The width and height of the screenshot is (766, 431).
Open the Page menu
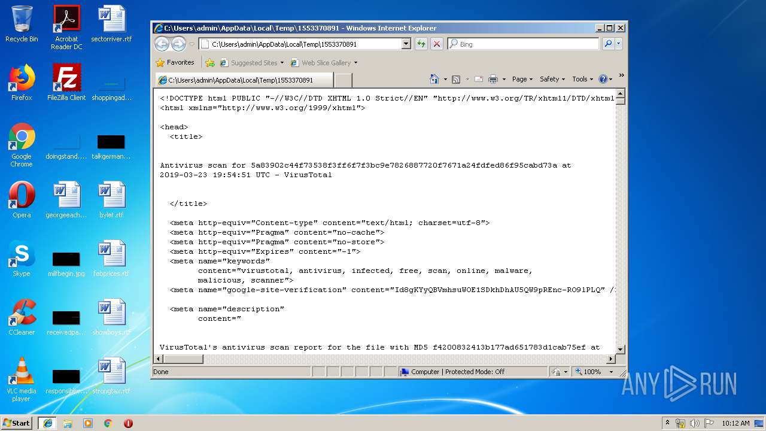522,79
